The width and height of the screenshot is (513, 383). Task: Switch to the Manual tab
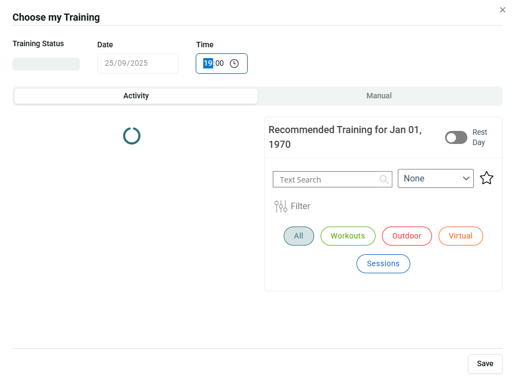point(379,96)
